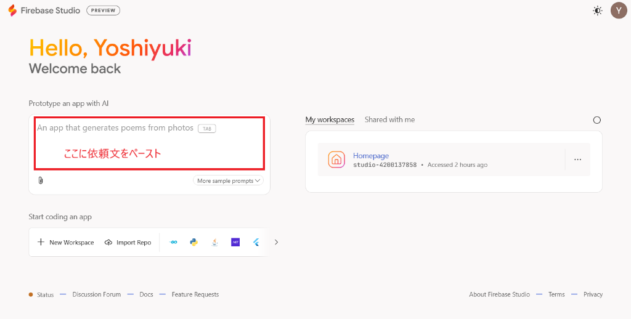Click Import Repo button
631x319 pixels.
[128, 242]
